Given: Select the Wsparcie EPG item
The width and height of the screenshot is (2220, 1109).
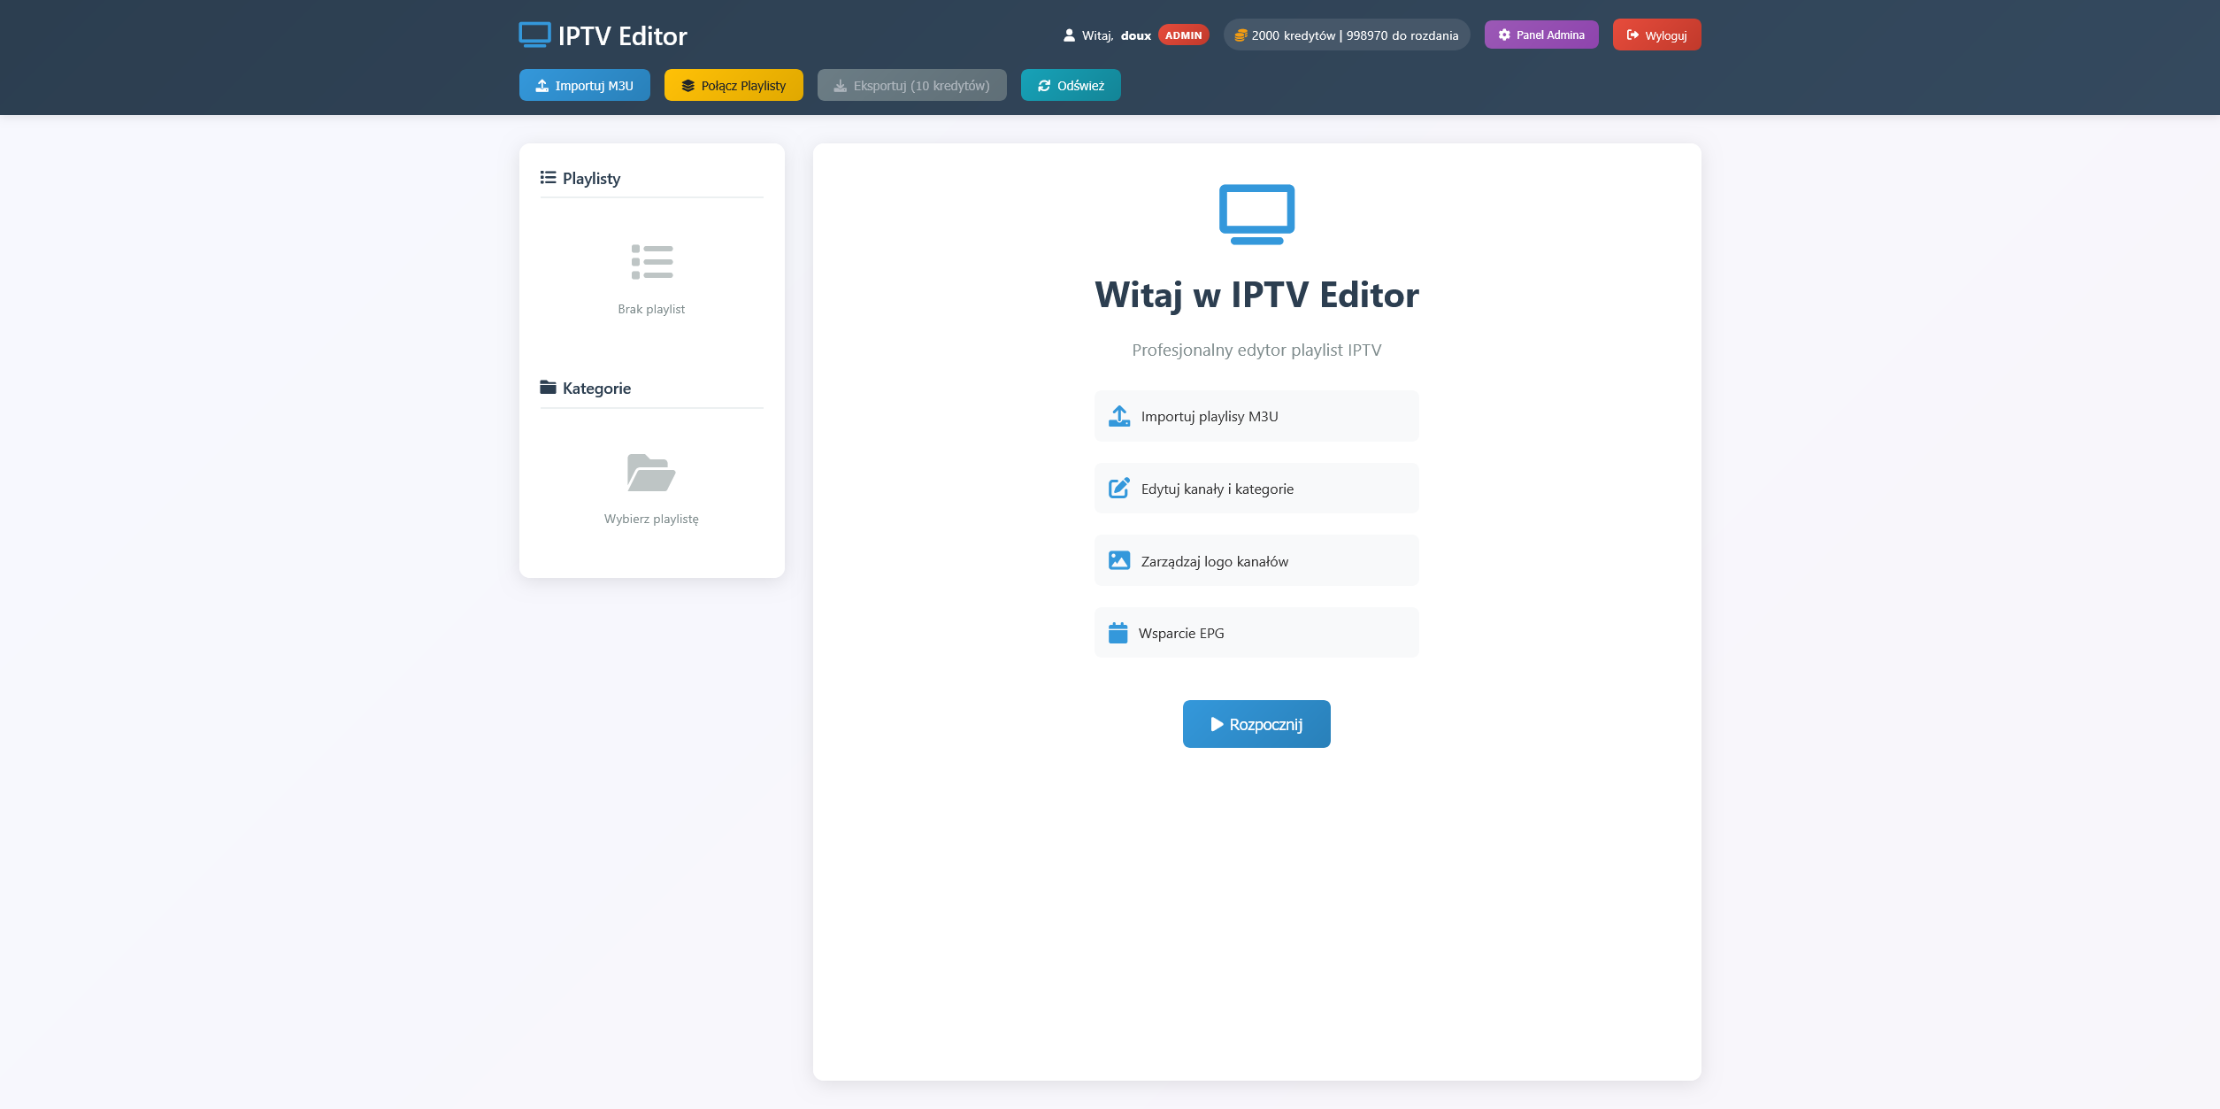Looking at the screenshot, I should (1256, 632).
